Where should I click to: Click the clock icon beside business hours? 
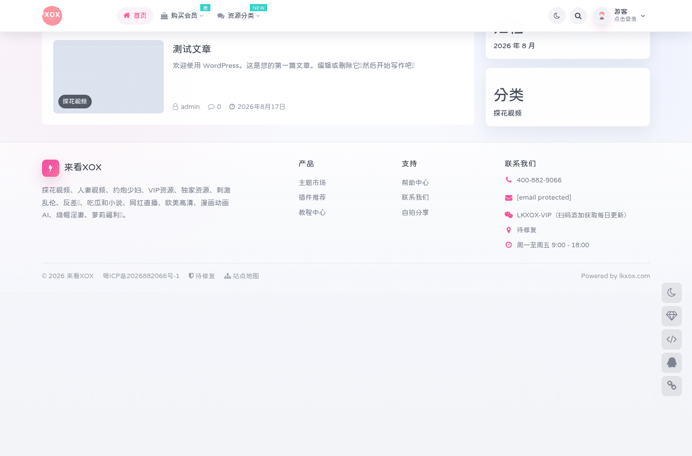508,245
